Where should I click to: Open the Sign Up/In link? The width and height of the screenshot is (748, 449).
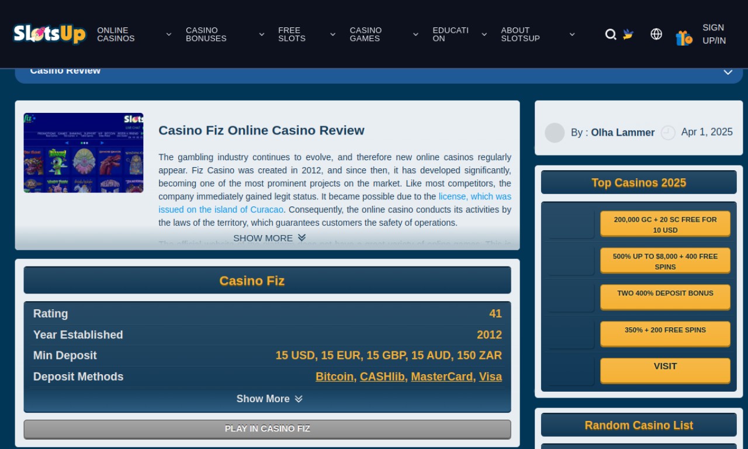pos(714,34)
